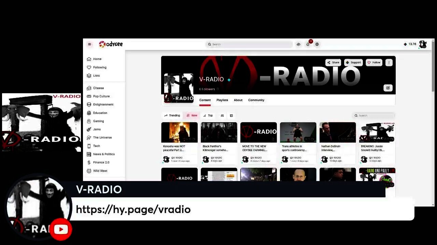Open the 'Nathan DeBruin interview' video thumbnail
Viewport: 437px width, 245px height.
point(338,132)
